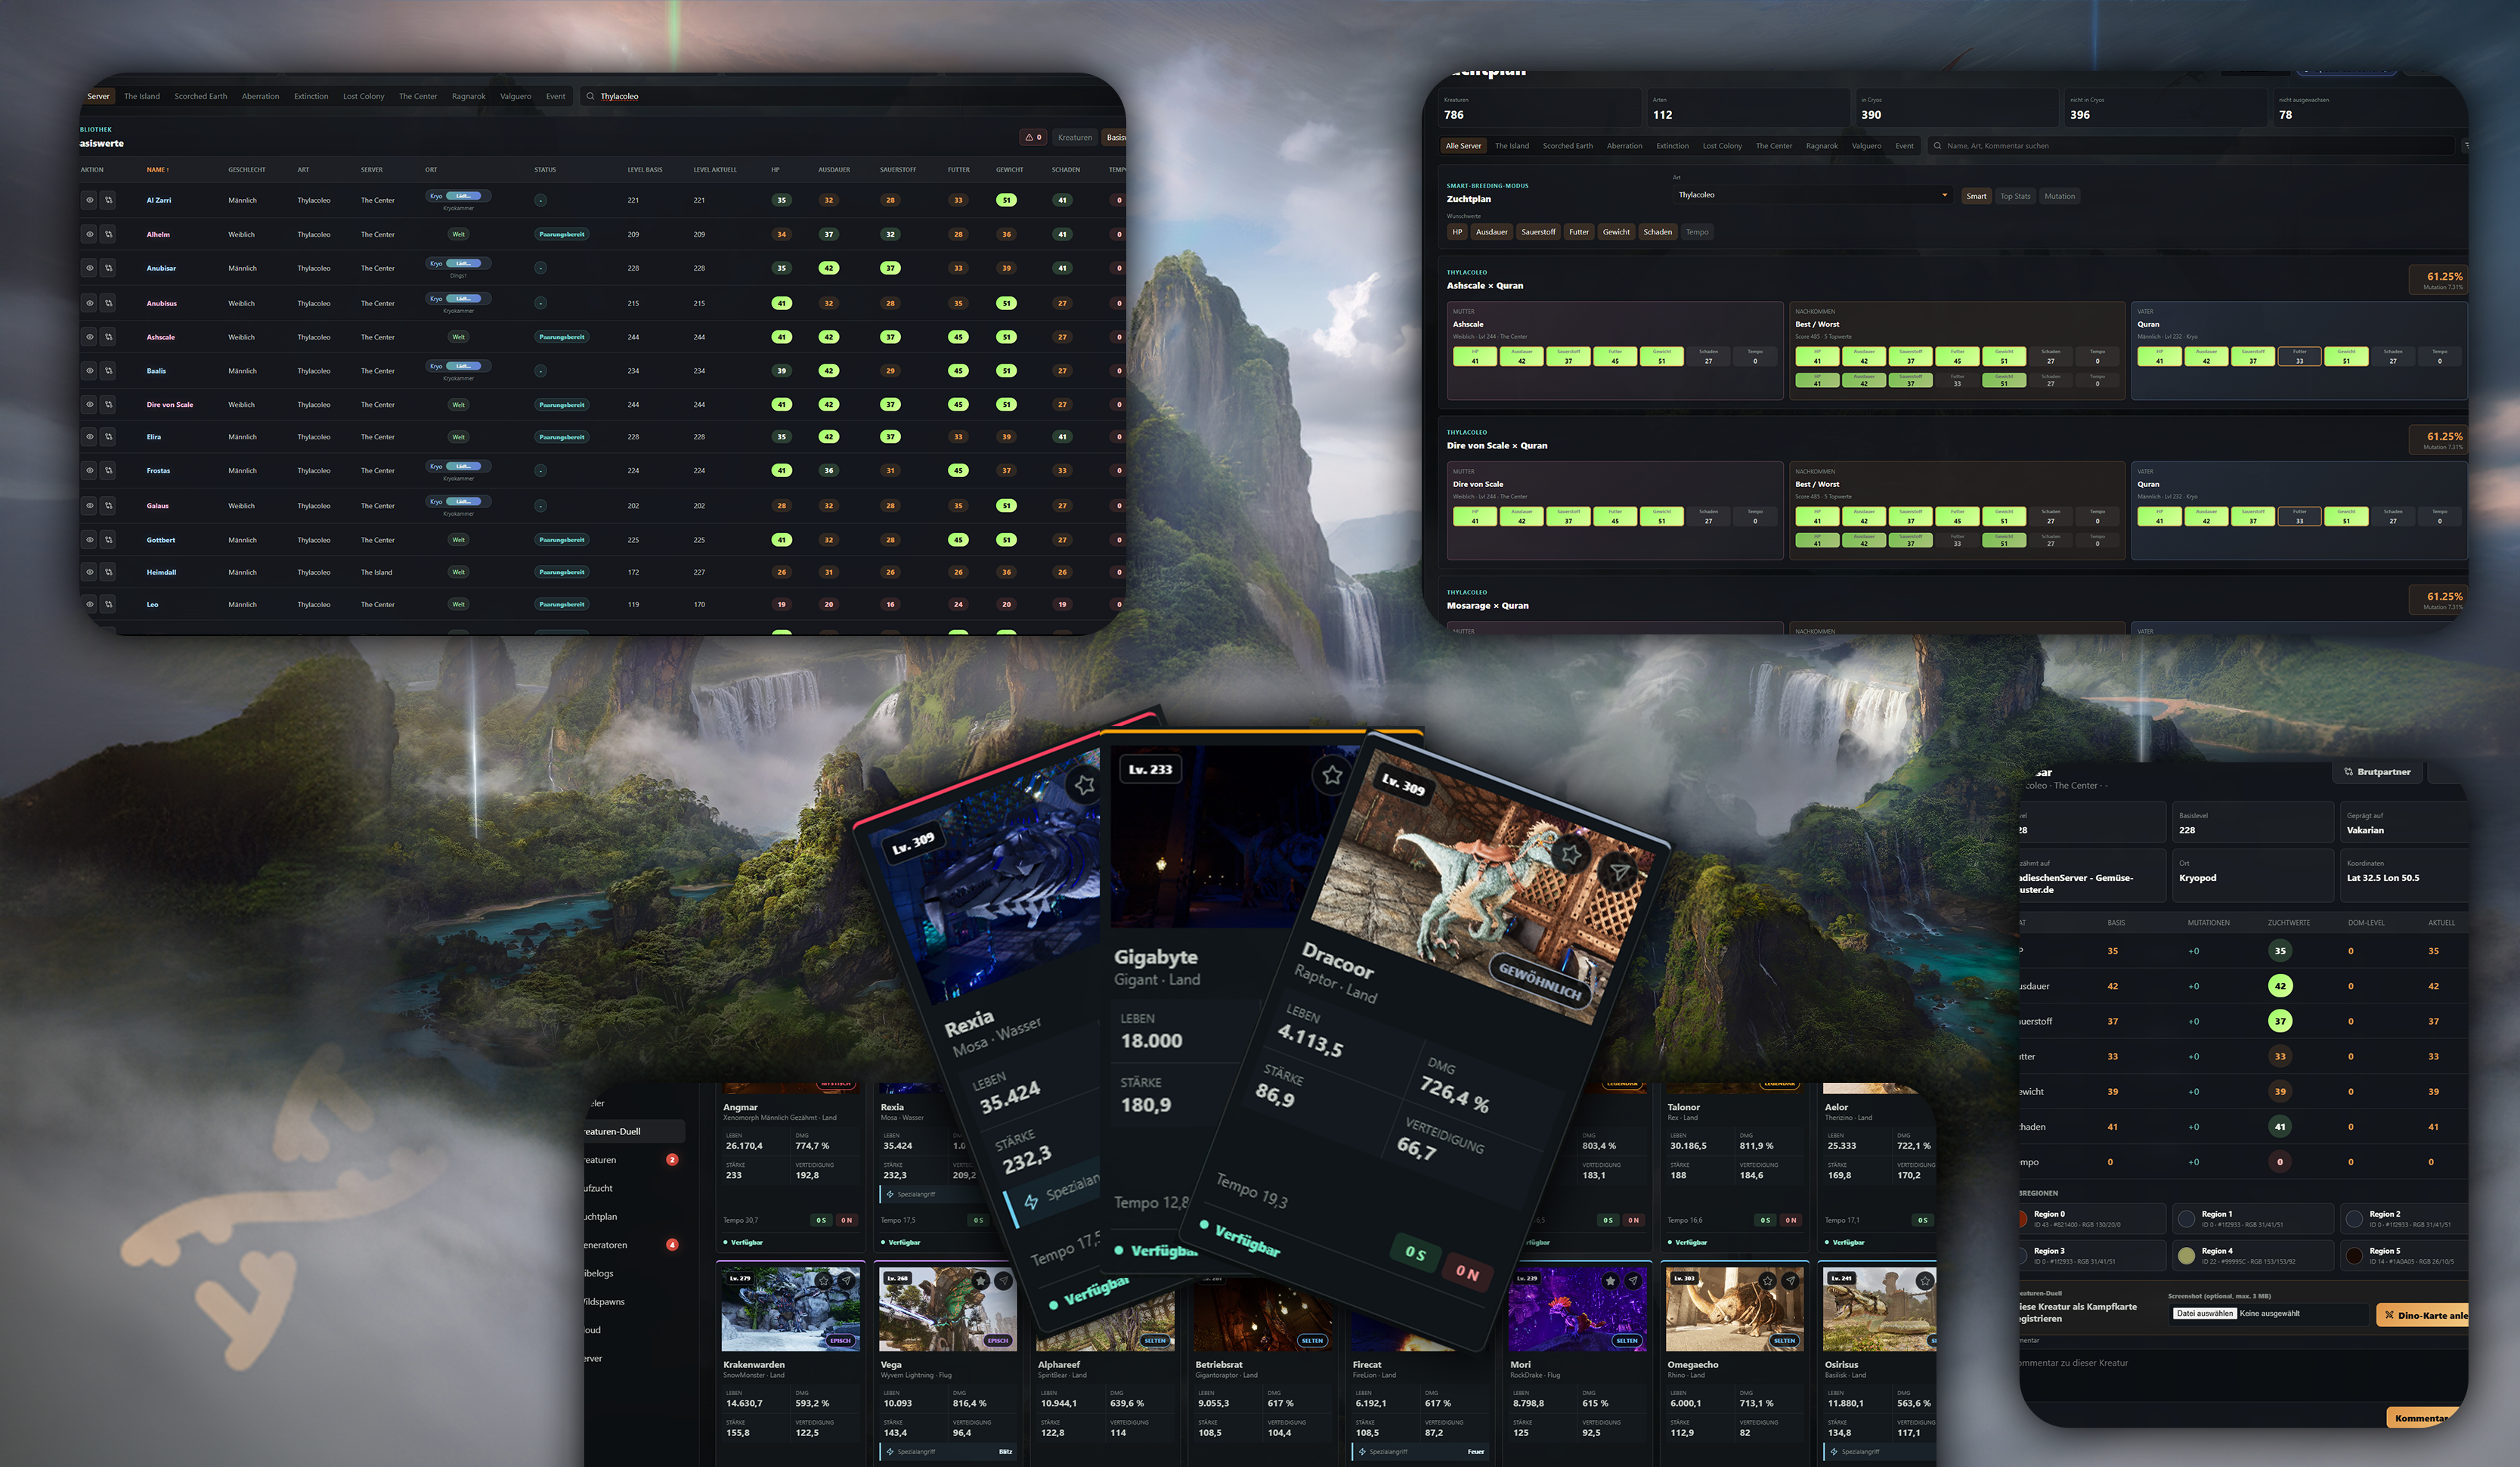
Task: Pick the Region 1 color swatch
Action: coord(2187,1219)
